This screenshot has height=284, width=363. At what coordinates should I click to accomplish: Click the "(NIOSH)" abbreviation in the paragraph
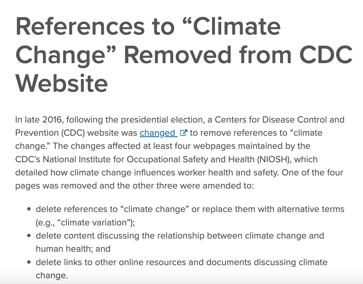pyautogui.click(x=274, y=159)
